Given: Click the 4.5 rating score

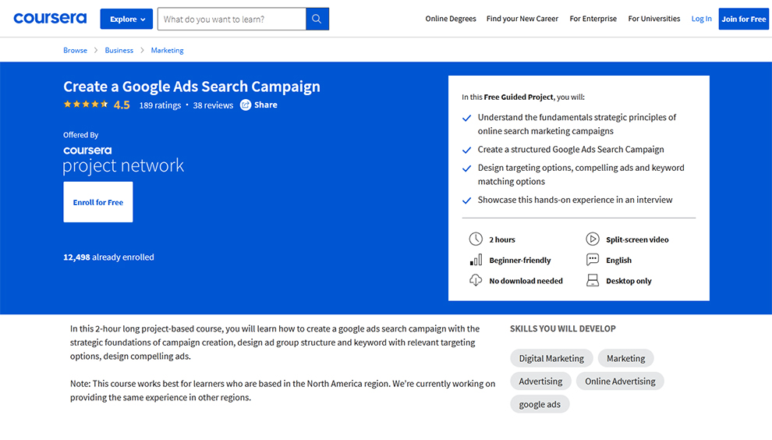Looking at the screenshot, I should (x=122, y=105).
